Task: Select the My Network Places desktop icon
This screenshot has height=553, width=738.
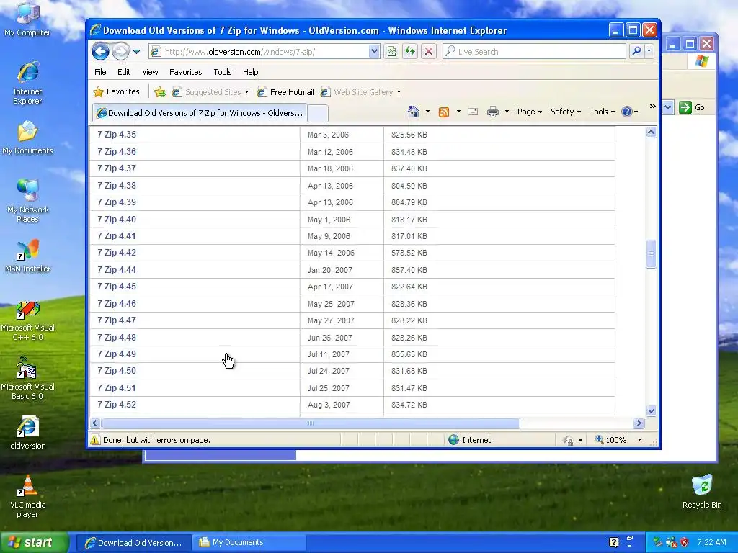Action: 27,202
